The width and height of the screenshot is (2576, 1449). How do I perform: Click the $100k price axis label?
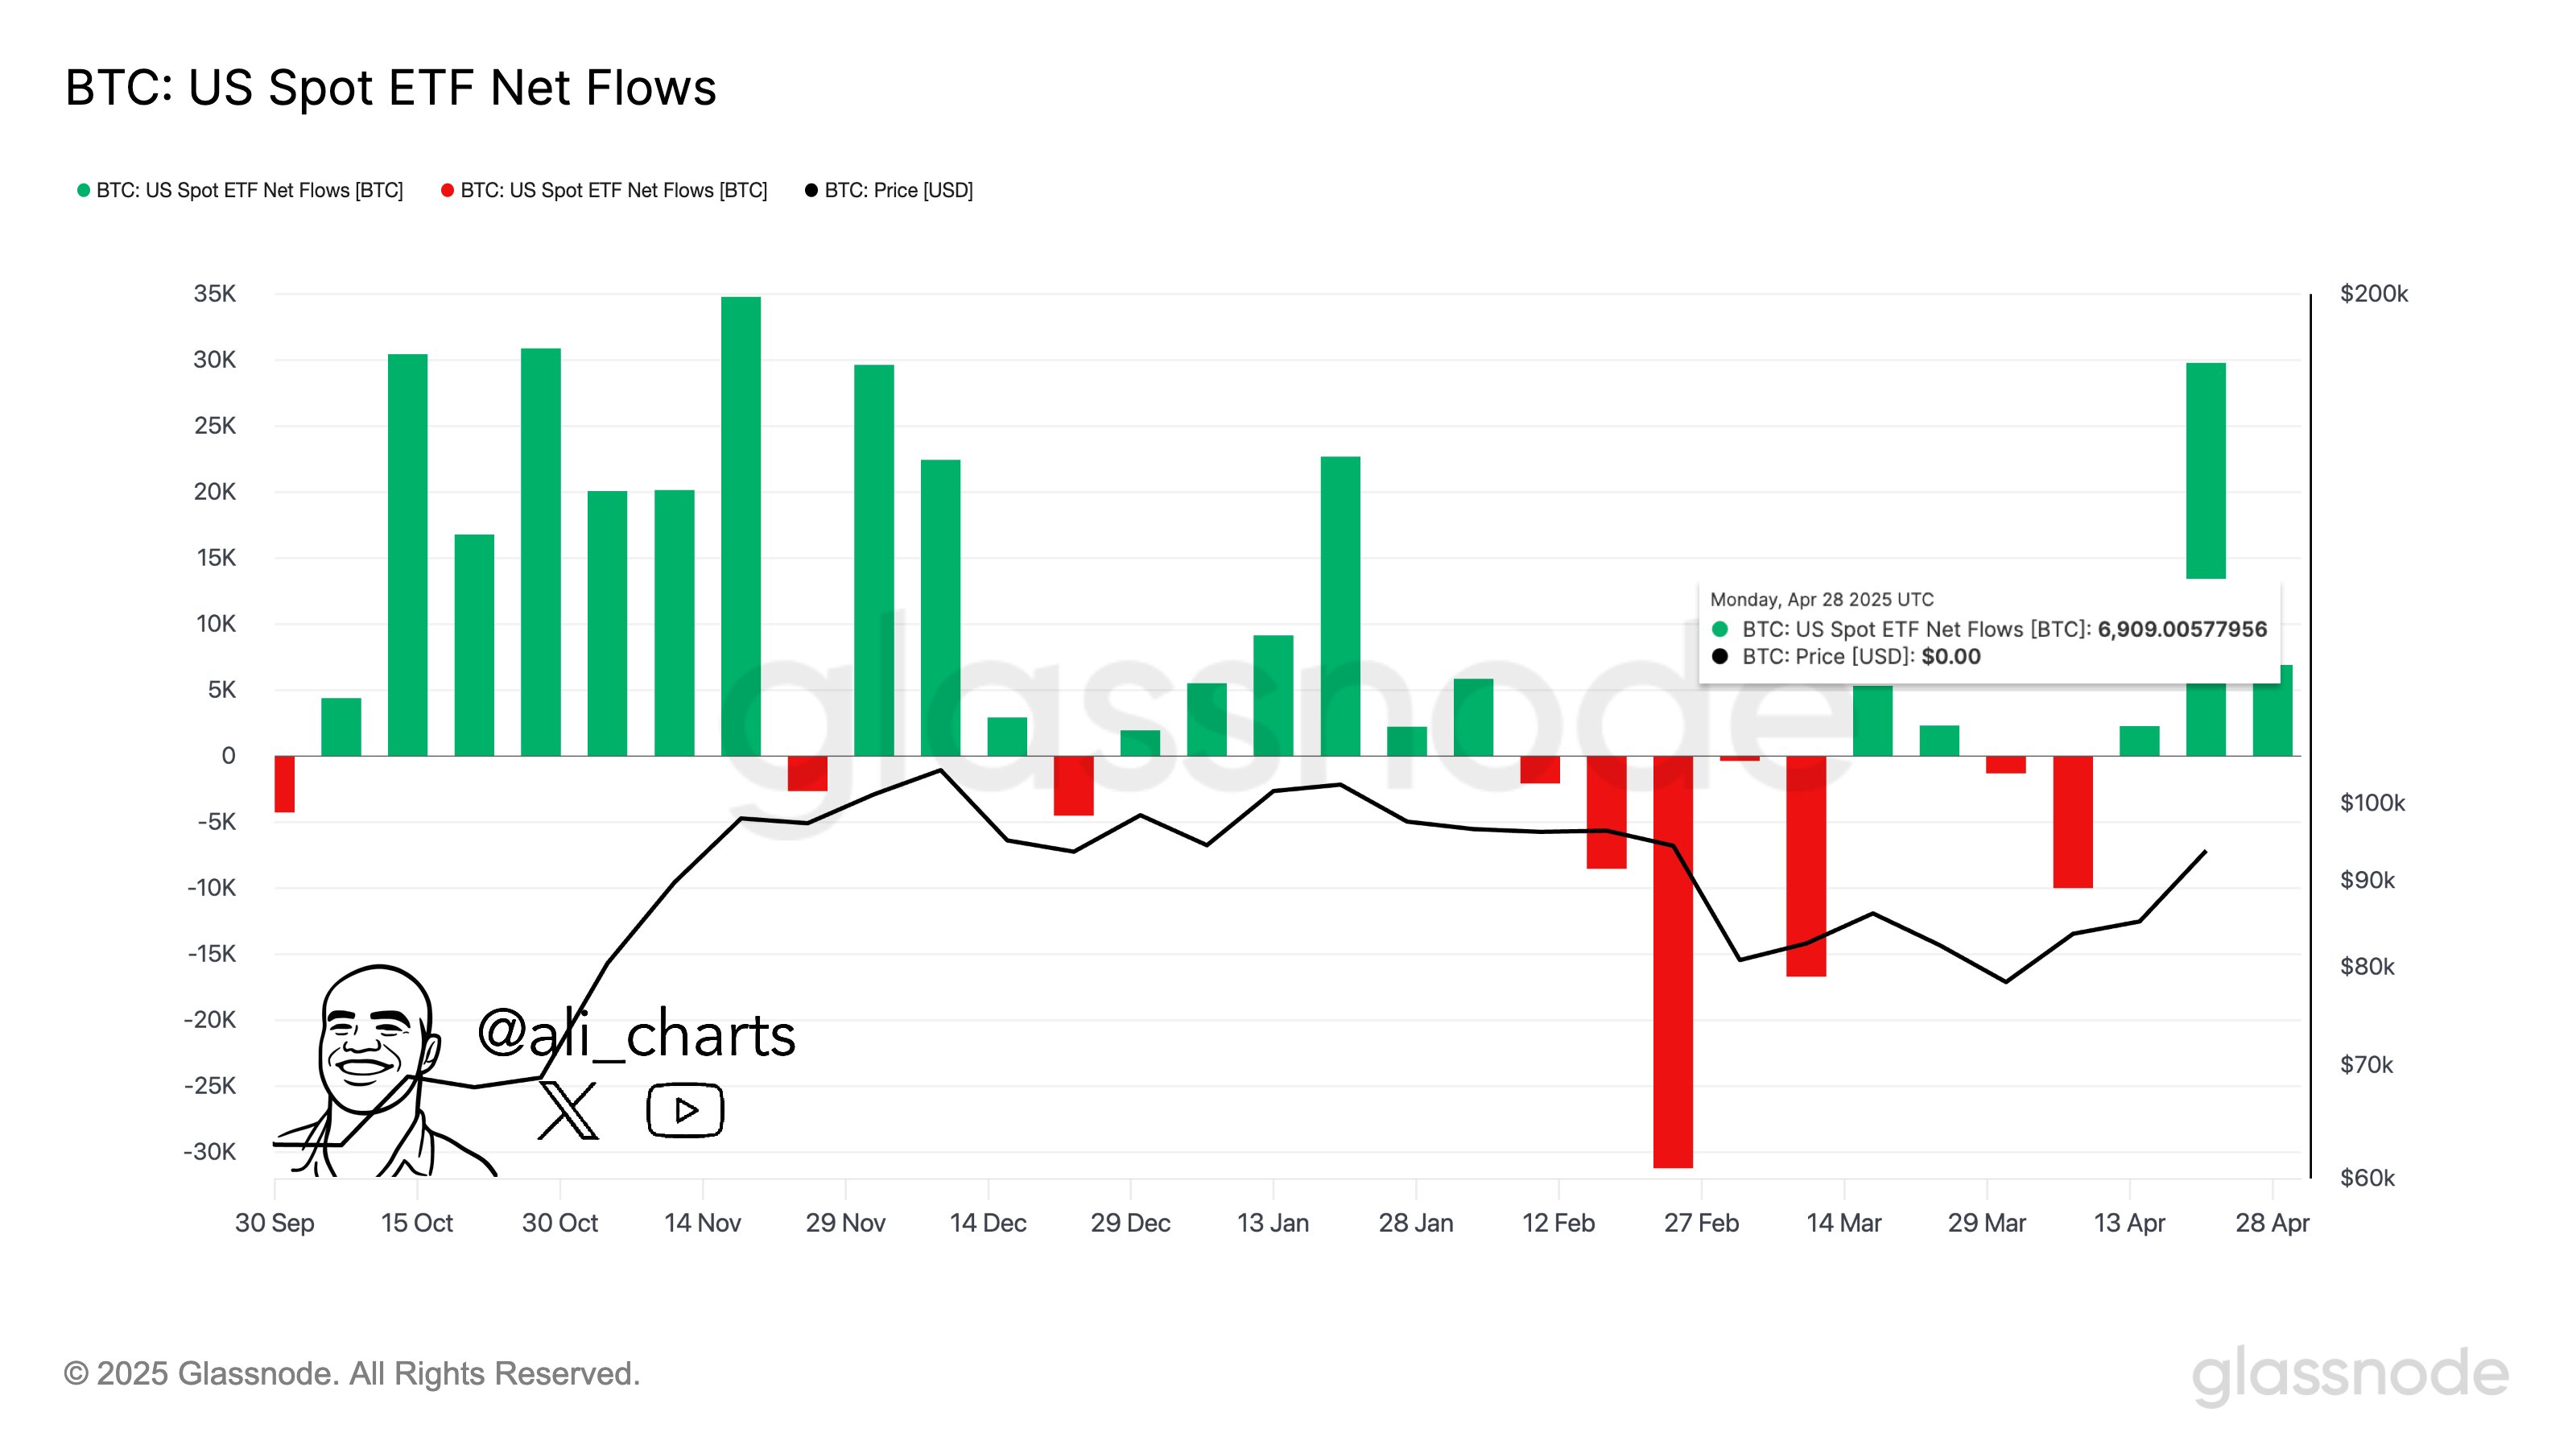(2372, 803)
